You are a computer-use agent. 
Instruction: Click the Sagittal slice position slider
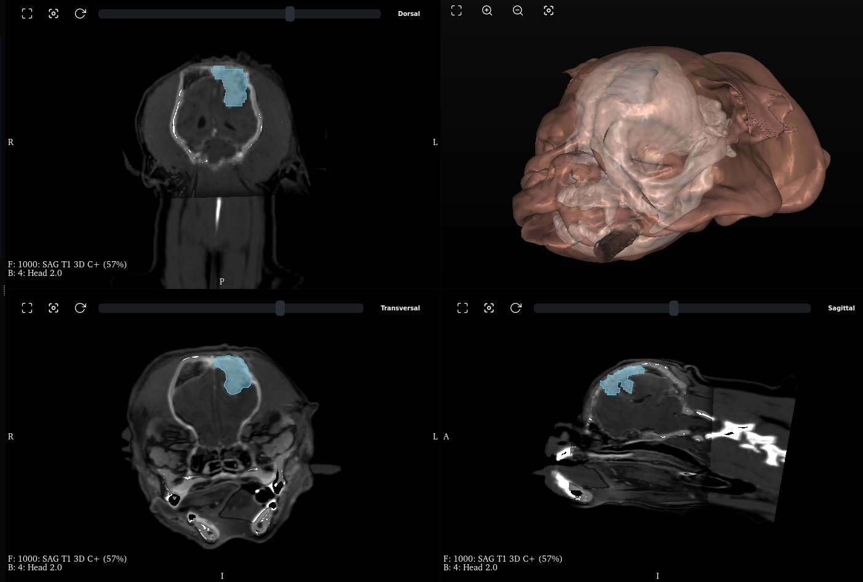coord(673,308)
